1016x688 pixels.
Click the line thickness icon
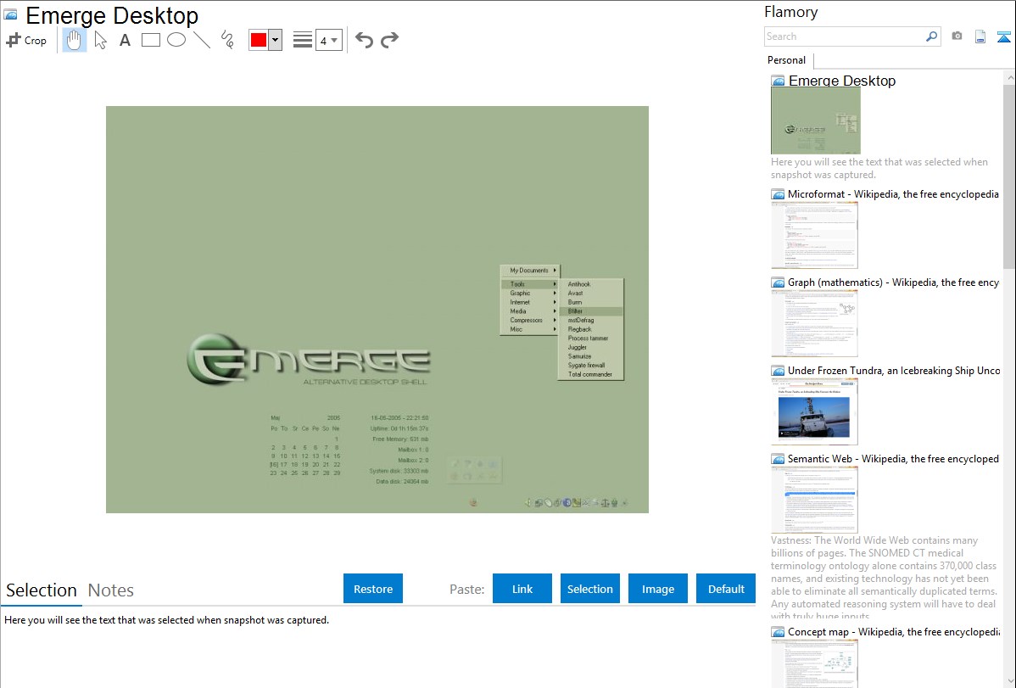[x=303, y=40]
